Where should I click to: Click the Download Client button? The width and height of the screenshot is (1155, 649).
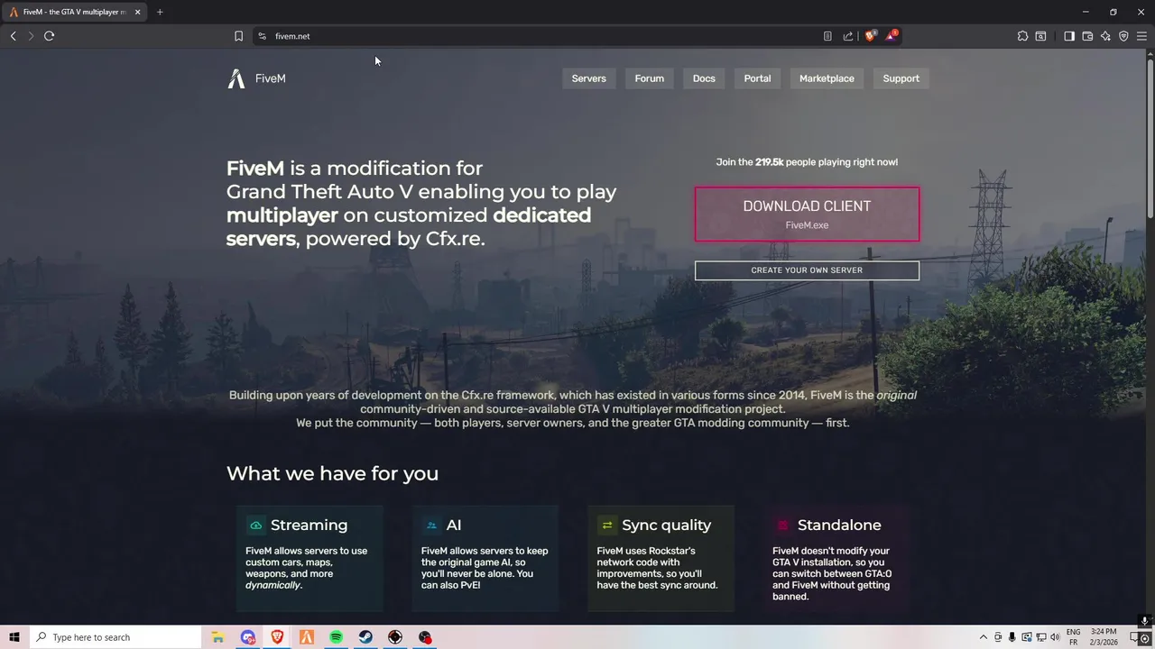pos(807,214)
